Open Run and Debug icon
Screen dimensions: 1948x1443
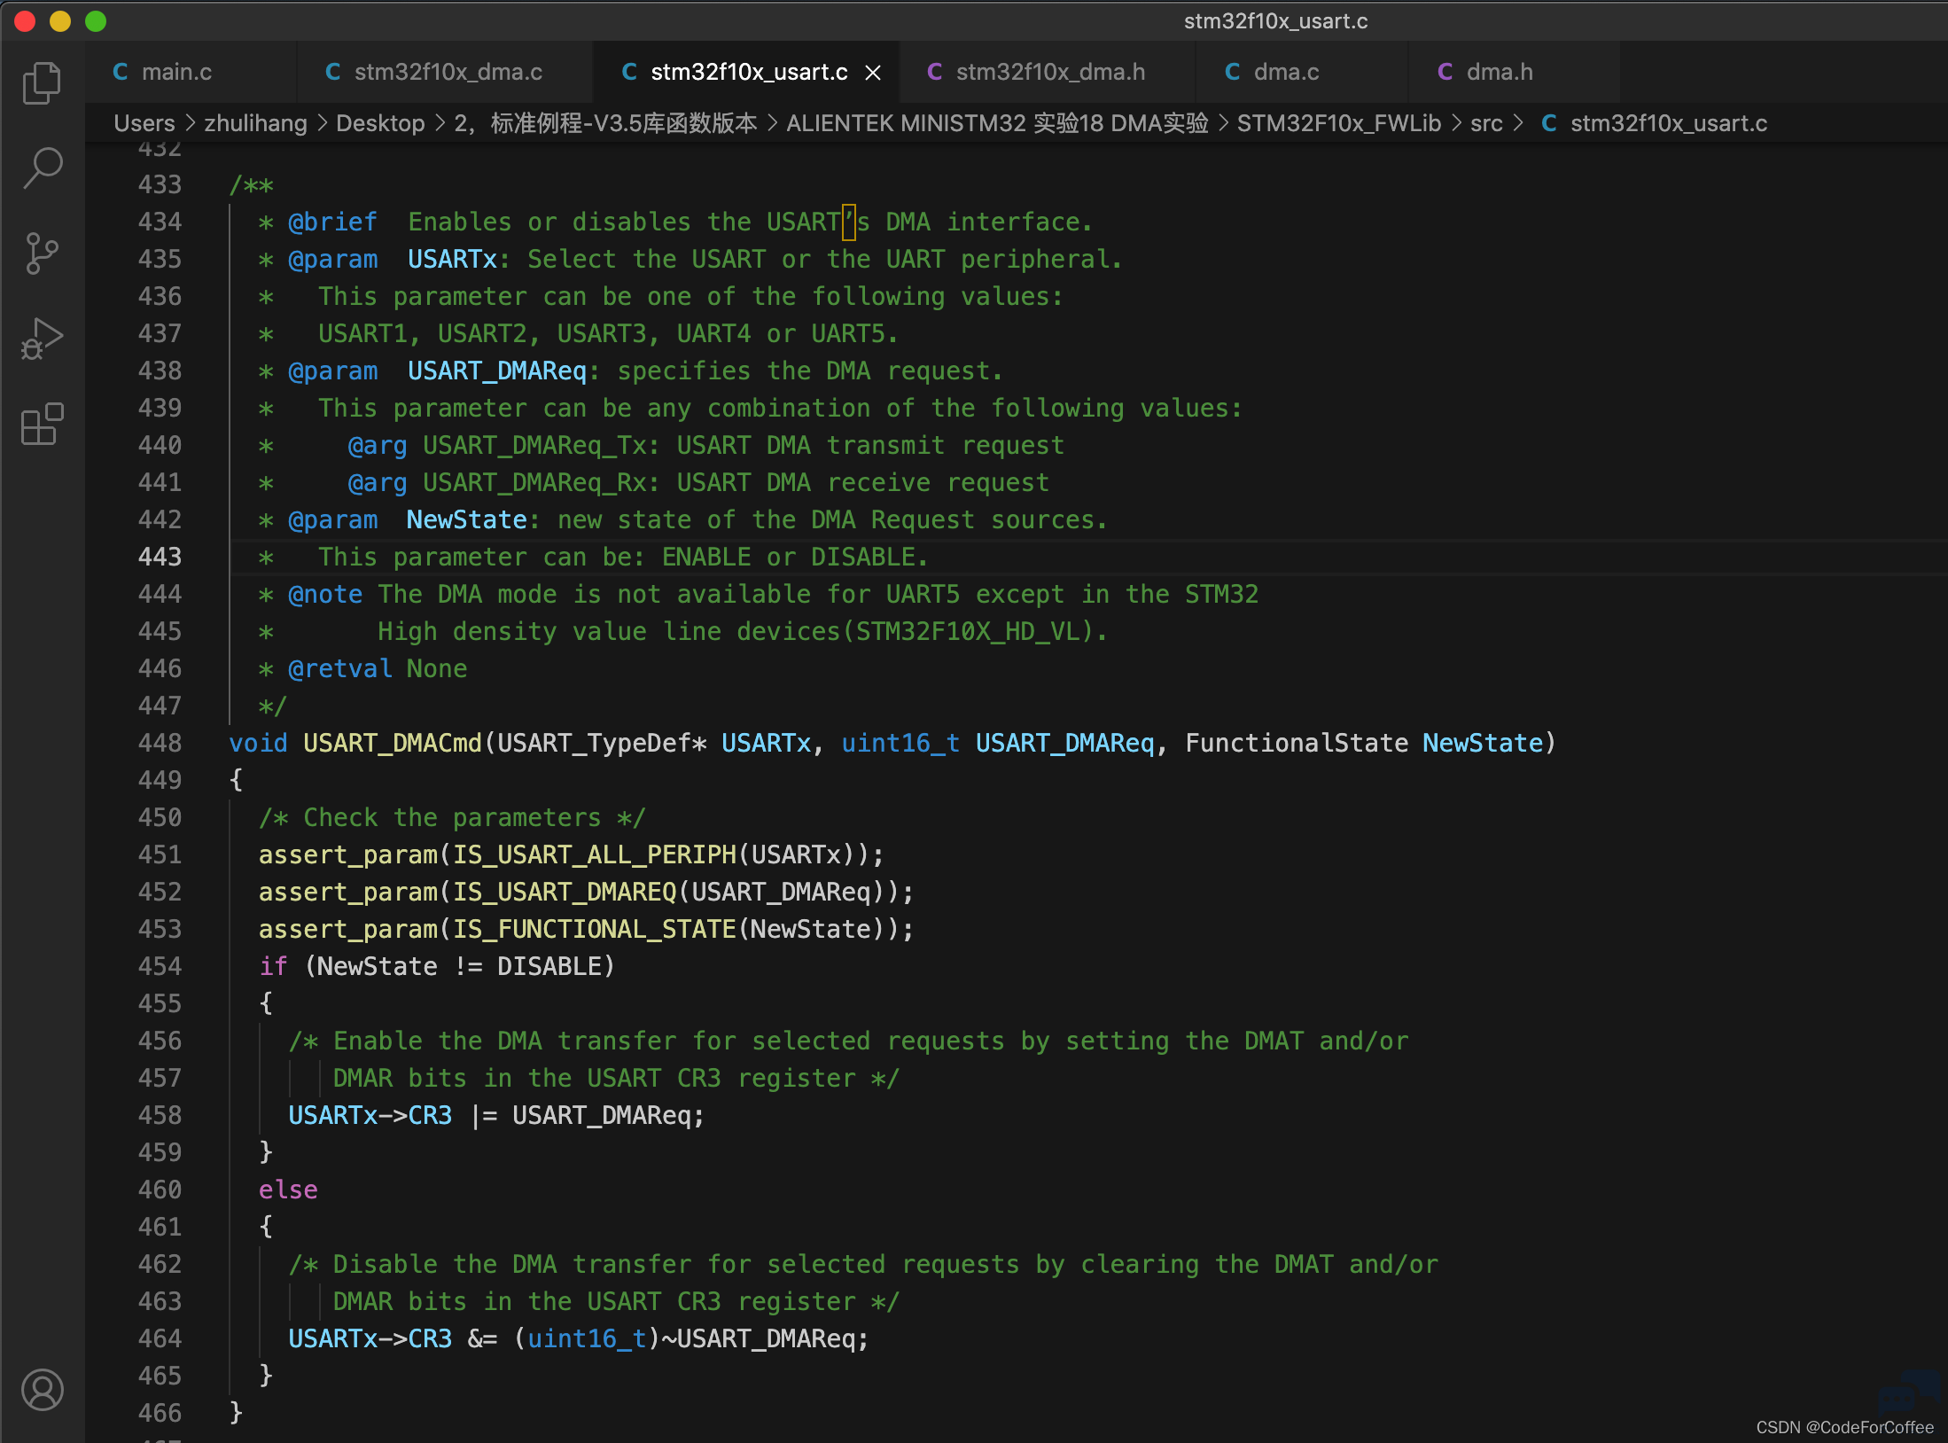(42, 339)
